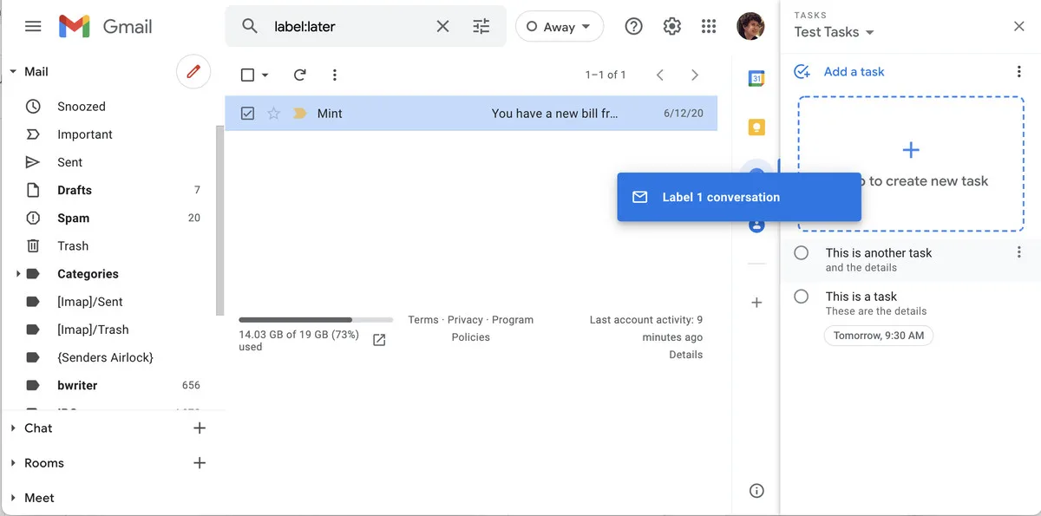The image size is (1041, 516).
Task: Open storage management external link icon
Action: pyautogui.click(x=379, y=340)
